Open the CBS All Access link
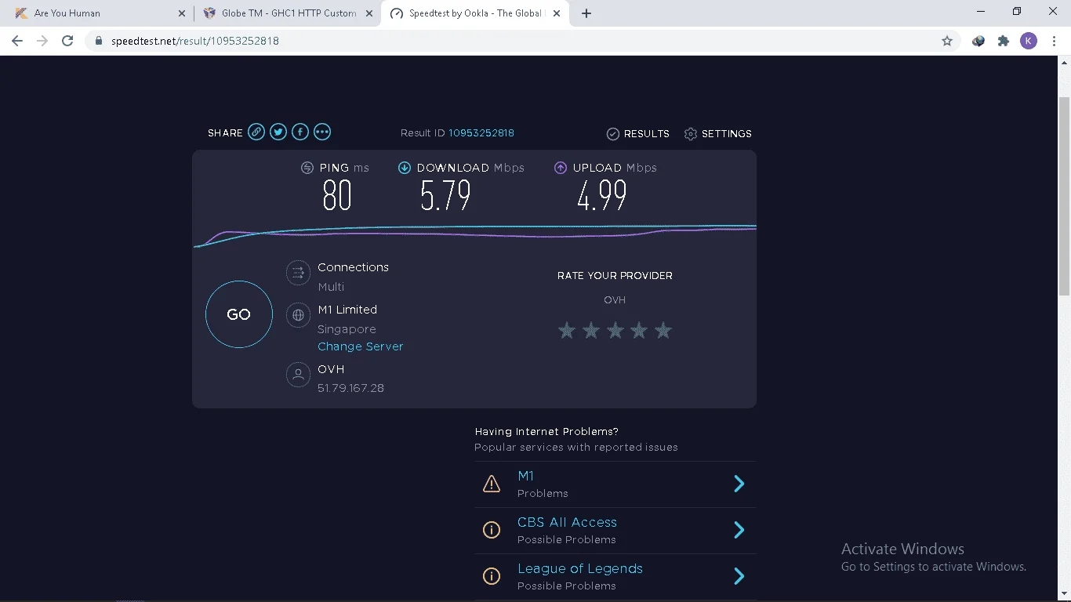 [567, 522]
